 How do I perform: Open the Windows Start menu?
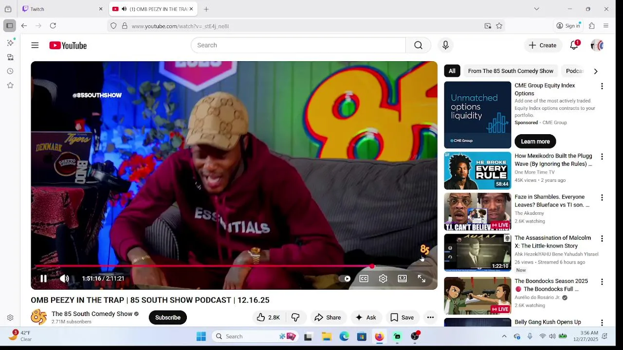point(201,336)
